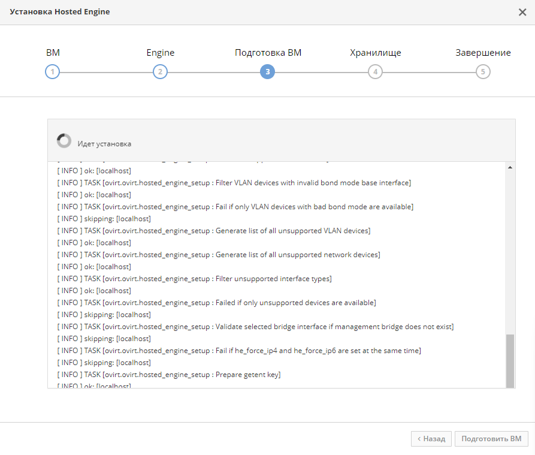
Task: Select wizard step 5 circle (Завершение)
Action: [x=483, y=72]
